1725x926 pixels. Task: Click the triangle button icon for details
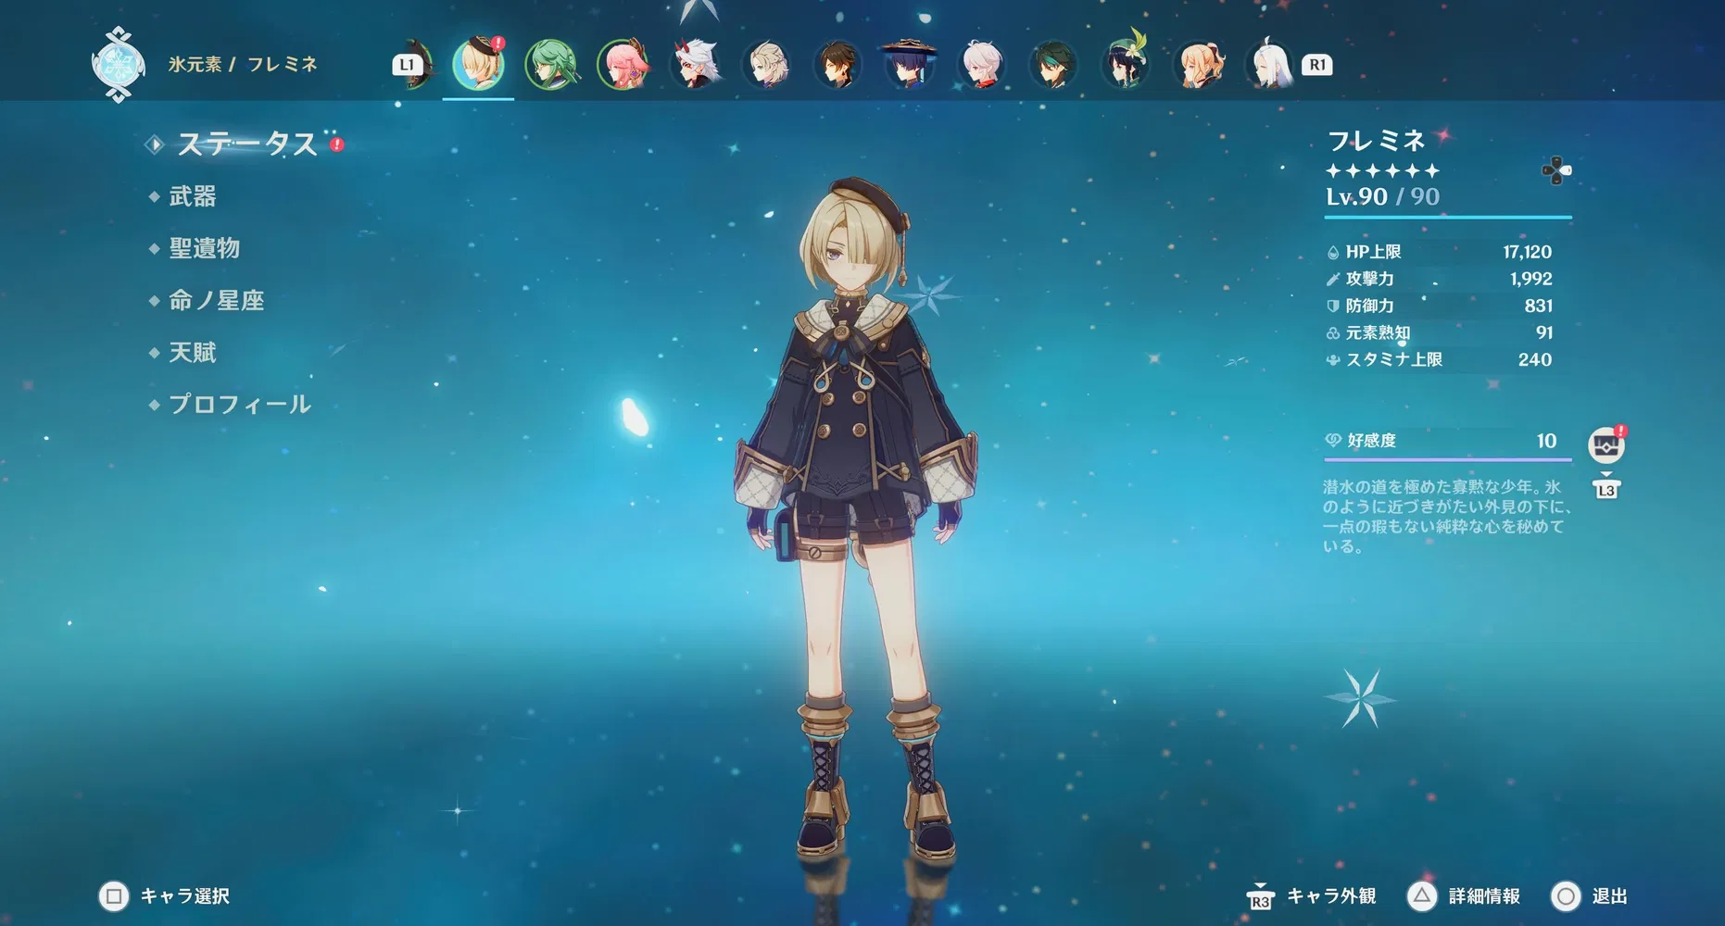(1422, 895)
